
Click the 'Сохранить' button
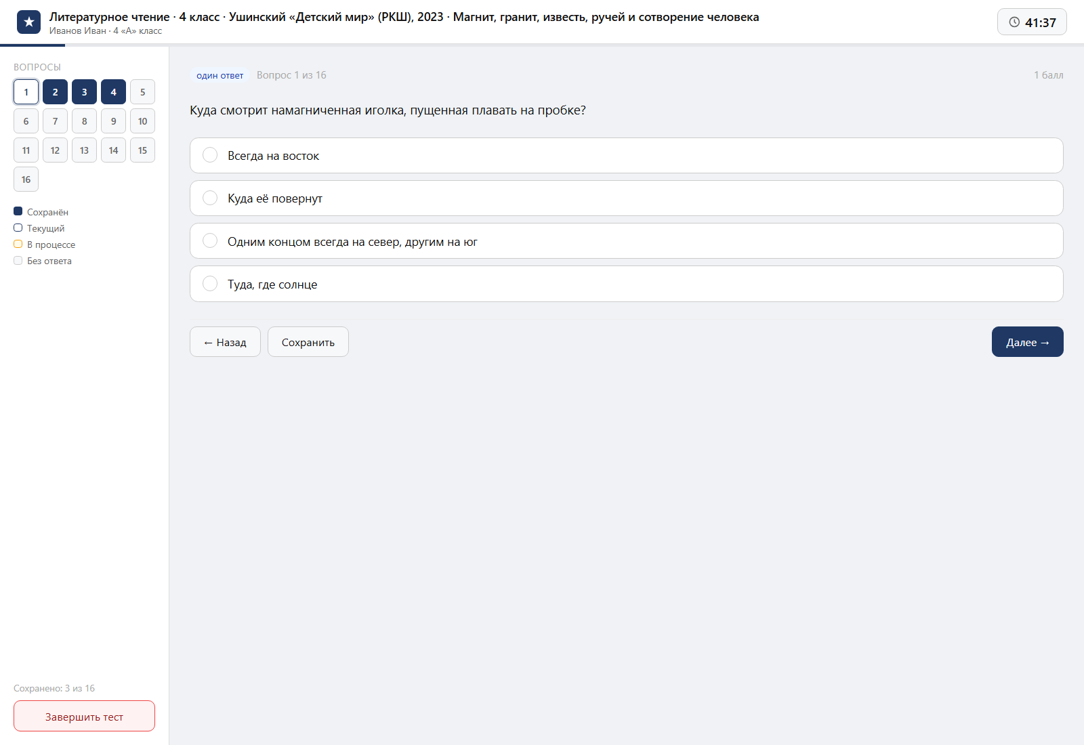click(x=308, y=342)
